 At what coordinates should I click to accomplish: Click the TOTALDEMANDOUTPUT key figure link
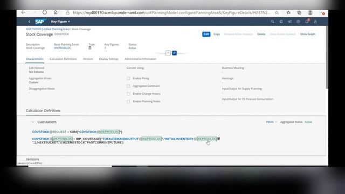click(x=121, y=139)
